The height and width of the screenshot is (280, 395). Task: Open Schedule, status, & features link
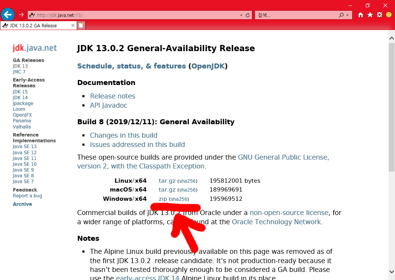[x=131, y=66]
